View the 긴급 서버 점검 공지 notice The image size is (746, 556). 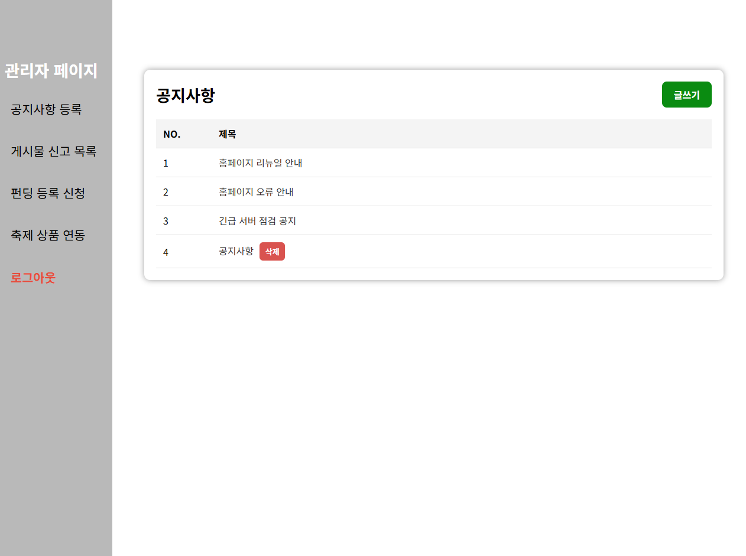257,221
